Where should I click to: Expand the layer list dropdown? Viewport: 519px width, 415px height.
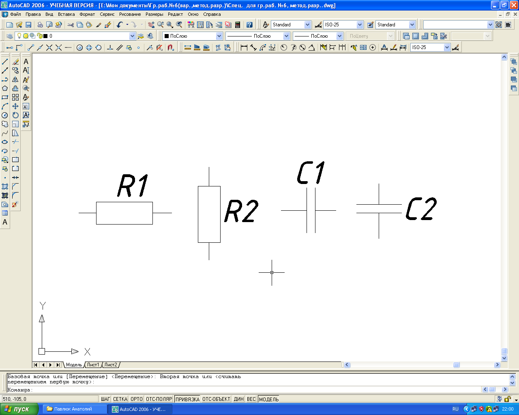click(x=132, y=36)
